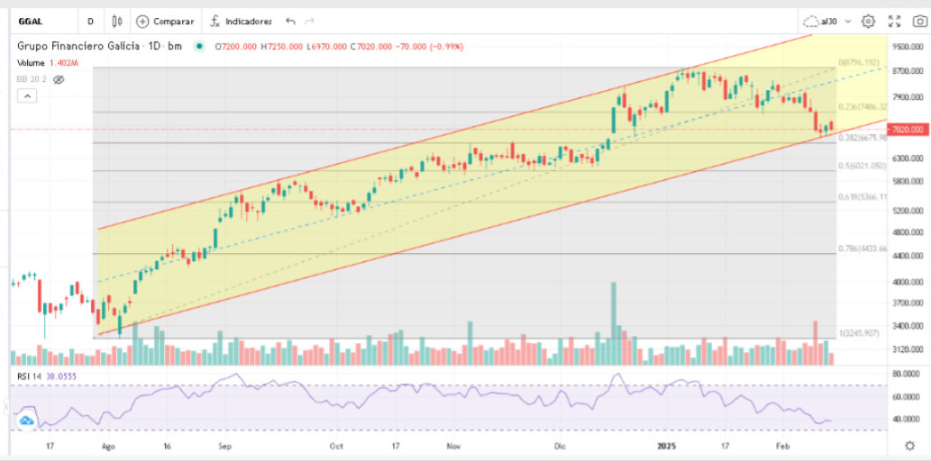Open the D timeframe interval dropdown
The height and width of the screenshot is (461, 931).
(x=90, y=21)
